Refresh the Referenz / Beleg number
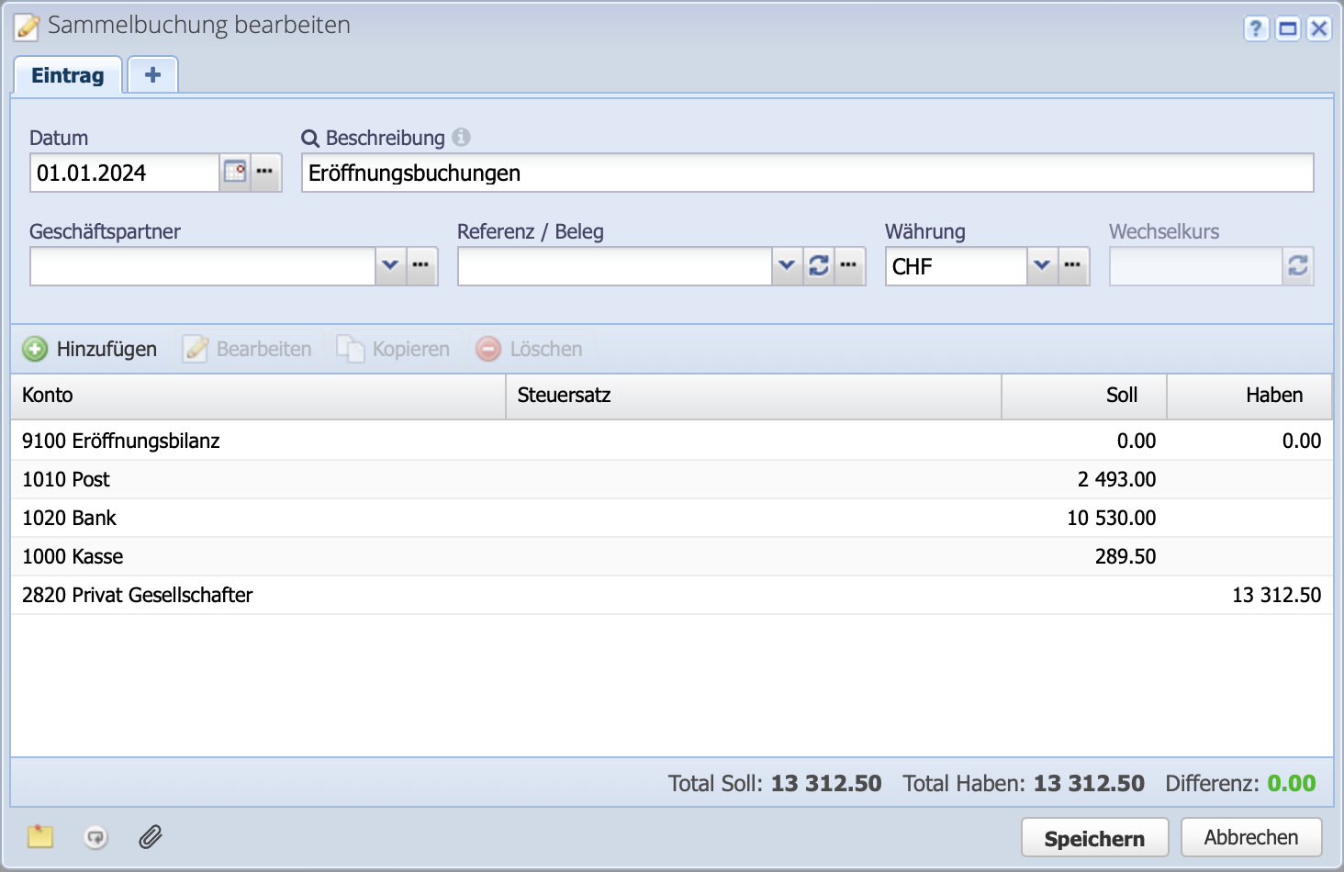 pos(819,266)
